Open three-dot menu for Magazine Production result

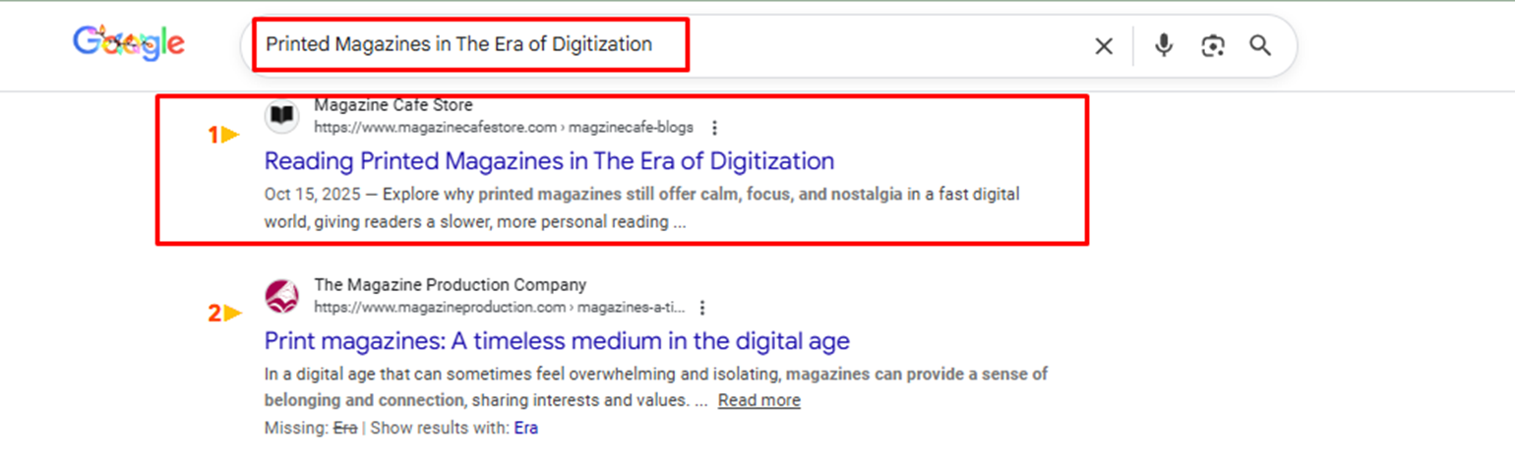(x=702, y=308)
